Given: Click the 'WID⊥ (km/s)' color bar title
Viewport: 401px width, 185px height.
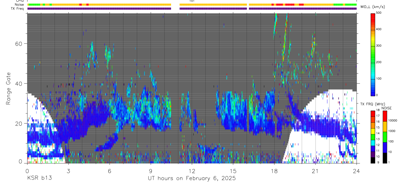Looking at the screenshot, I should coord(373,7).
